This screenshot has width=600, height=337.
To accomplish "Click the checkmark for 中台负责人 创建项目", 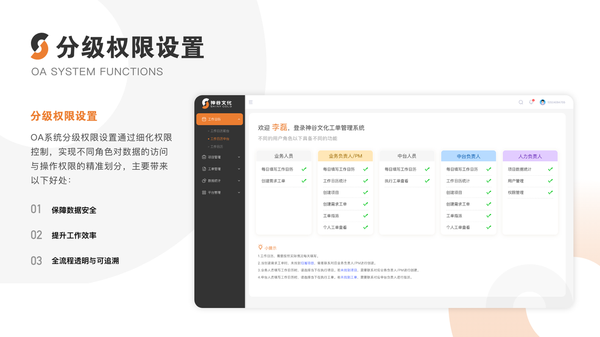I will tap(489, 193).
